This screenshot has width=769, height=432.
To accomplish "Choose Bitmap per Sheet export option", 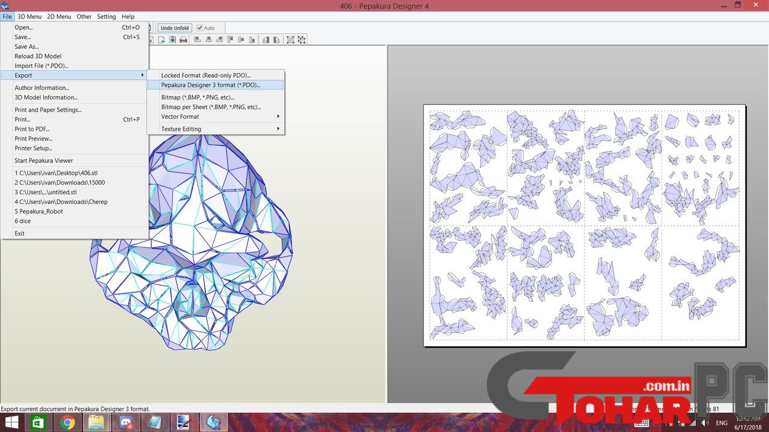I will pos(216,107).
